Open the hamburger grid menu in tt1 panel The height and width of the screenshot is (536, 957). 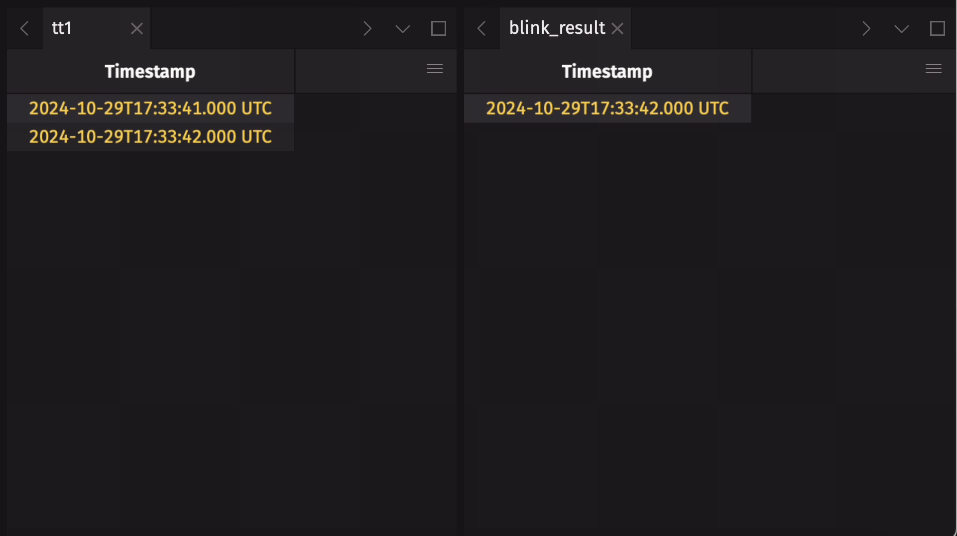coord(434,68)
